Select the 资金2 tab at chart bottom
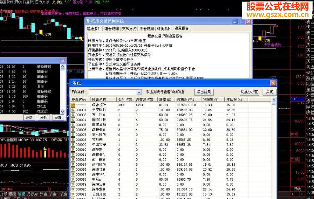The width and height of the screenshot is (314, 199). tap(54, 194)
